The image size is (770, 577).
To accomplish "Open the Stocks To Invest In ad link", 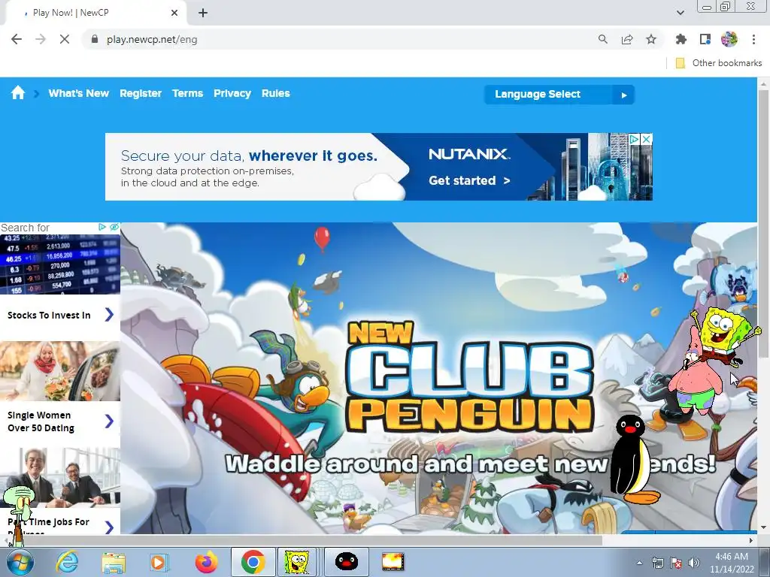I will coord(49,315).
